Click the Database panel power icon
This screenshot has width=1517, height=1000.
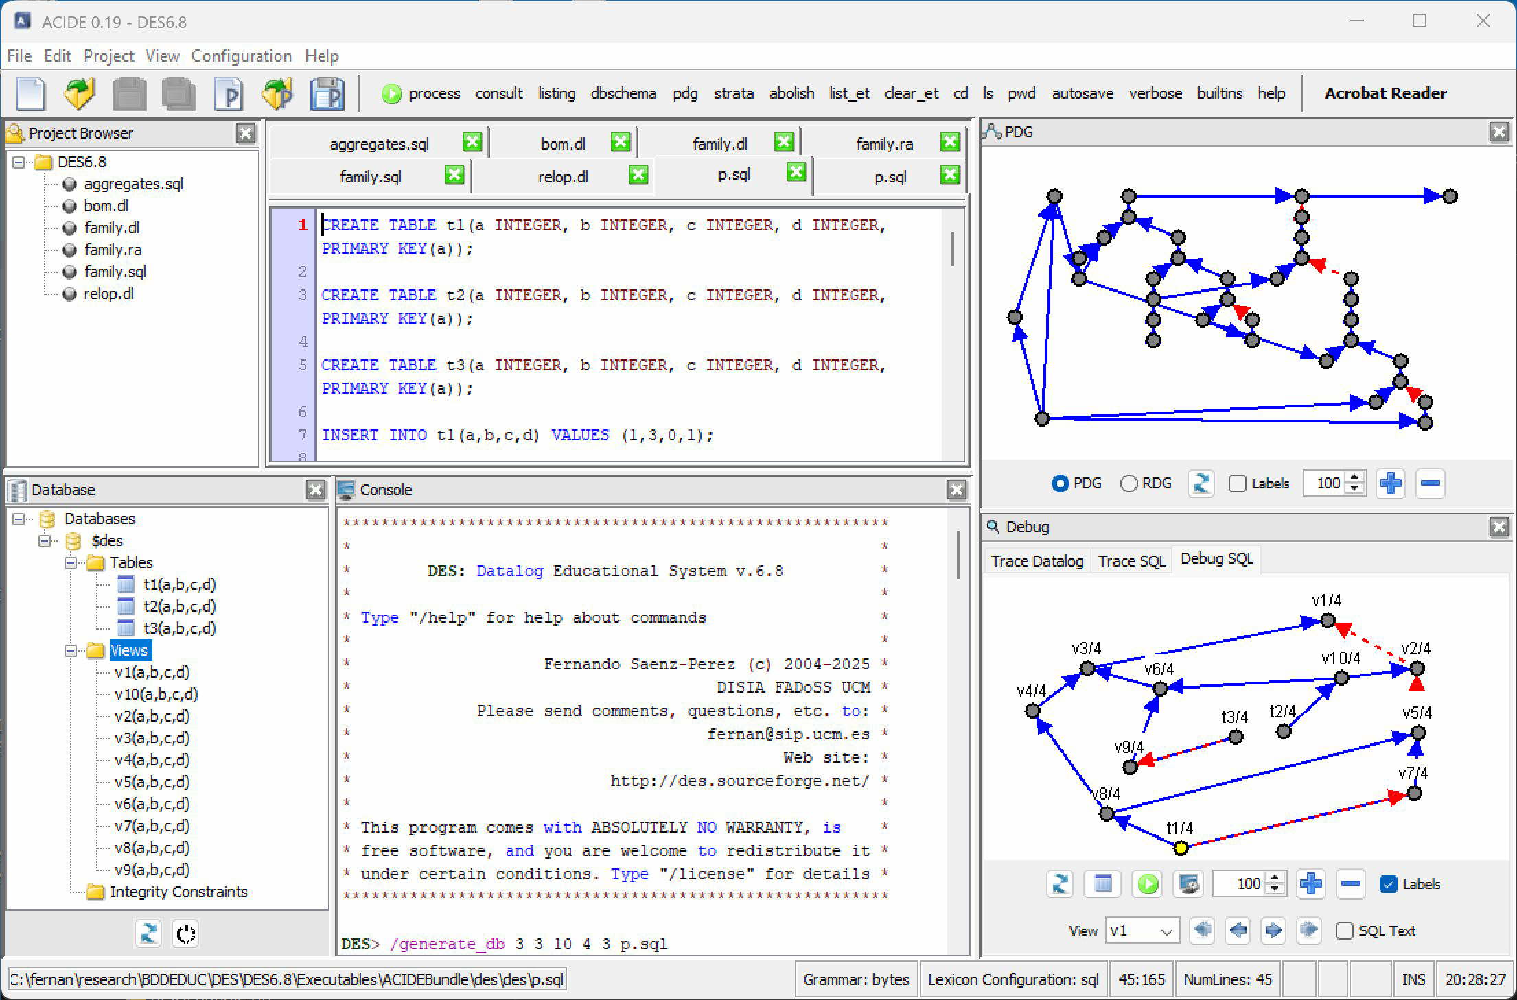click(186, 933)
